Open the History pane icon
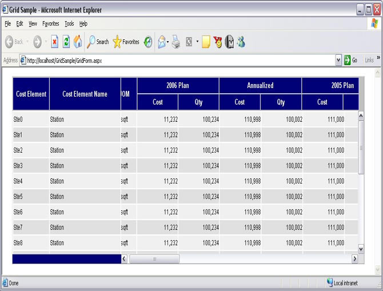The height and width of the screenshot is (291, 383). [148, 42]
